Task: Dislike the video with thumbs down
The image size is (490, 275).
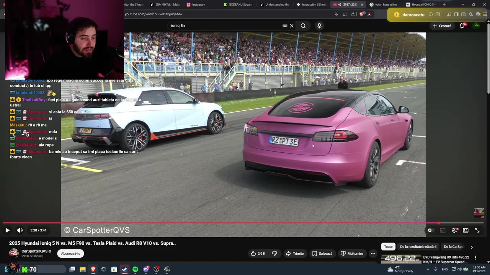Action: (274, 254)
